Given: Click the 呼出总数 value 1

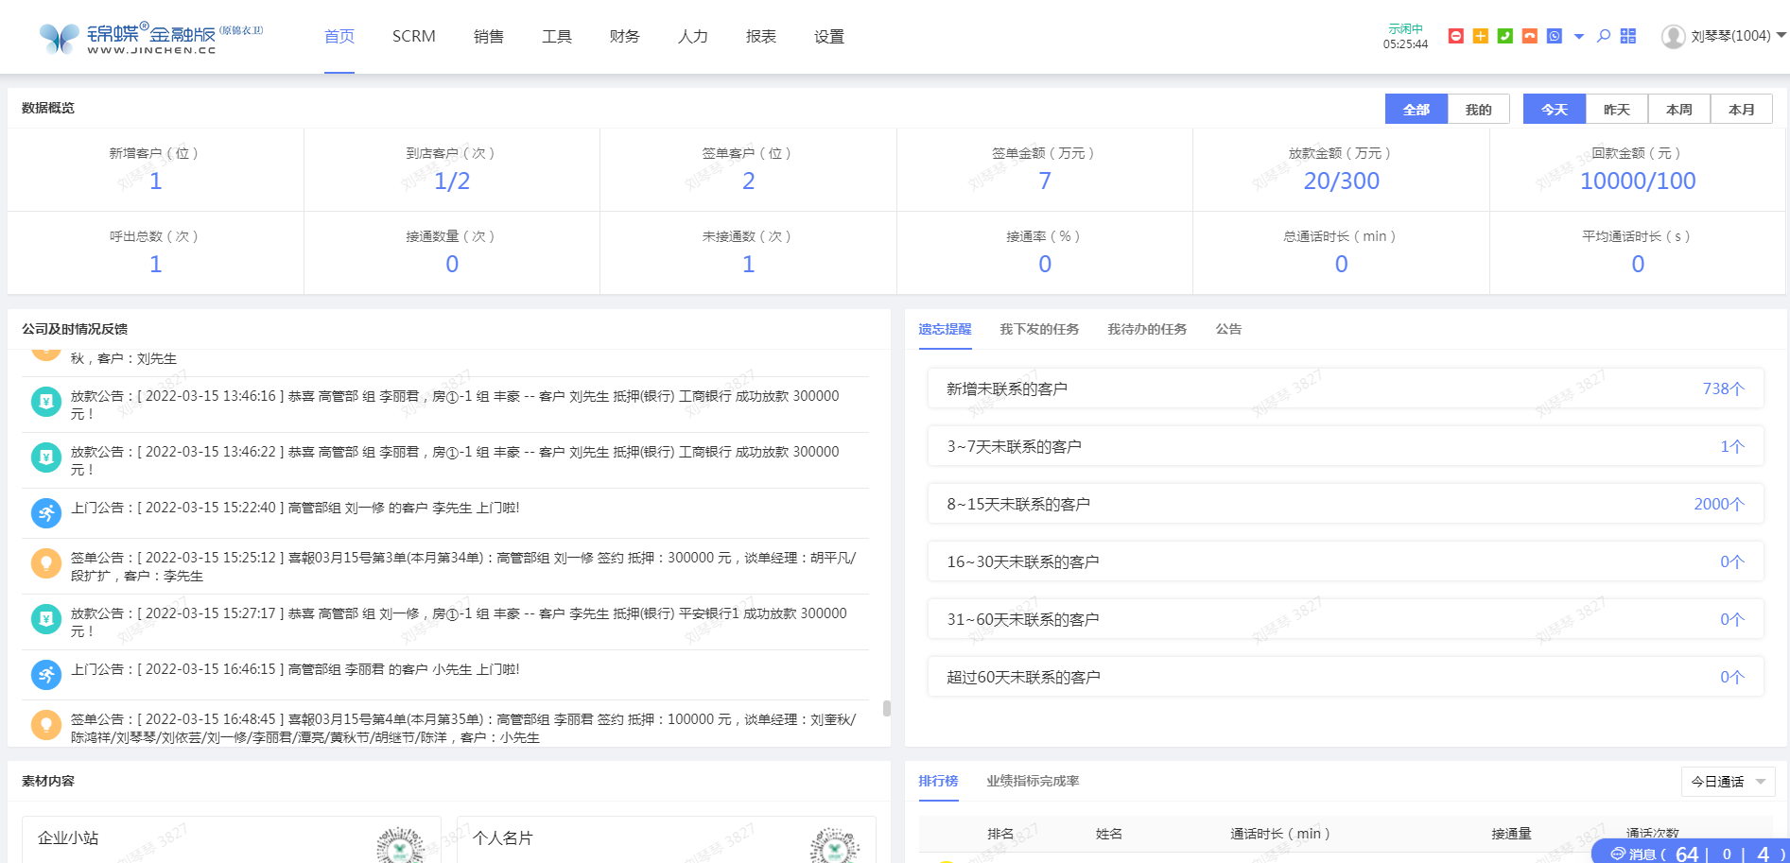Looking at the screenshot, I should point(156,264).
